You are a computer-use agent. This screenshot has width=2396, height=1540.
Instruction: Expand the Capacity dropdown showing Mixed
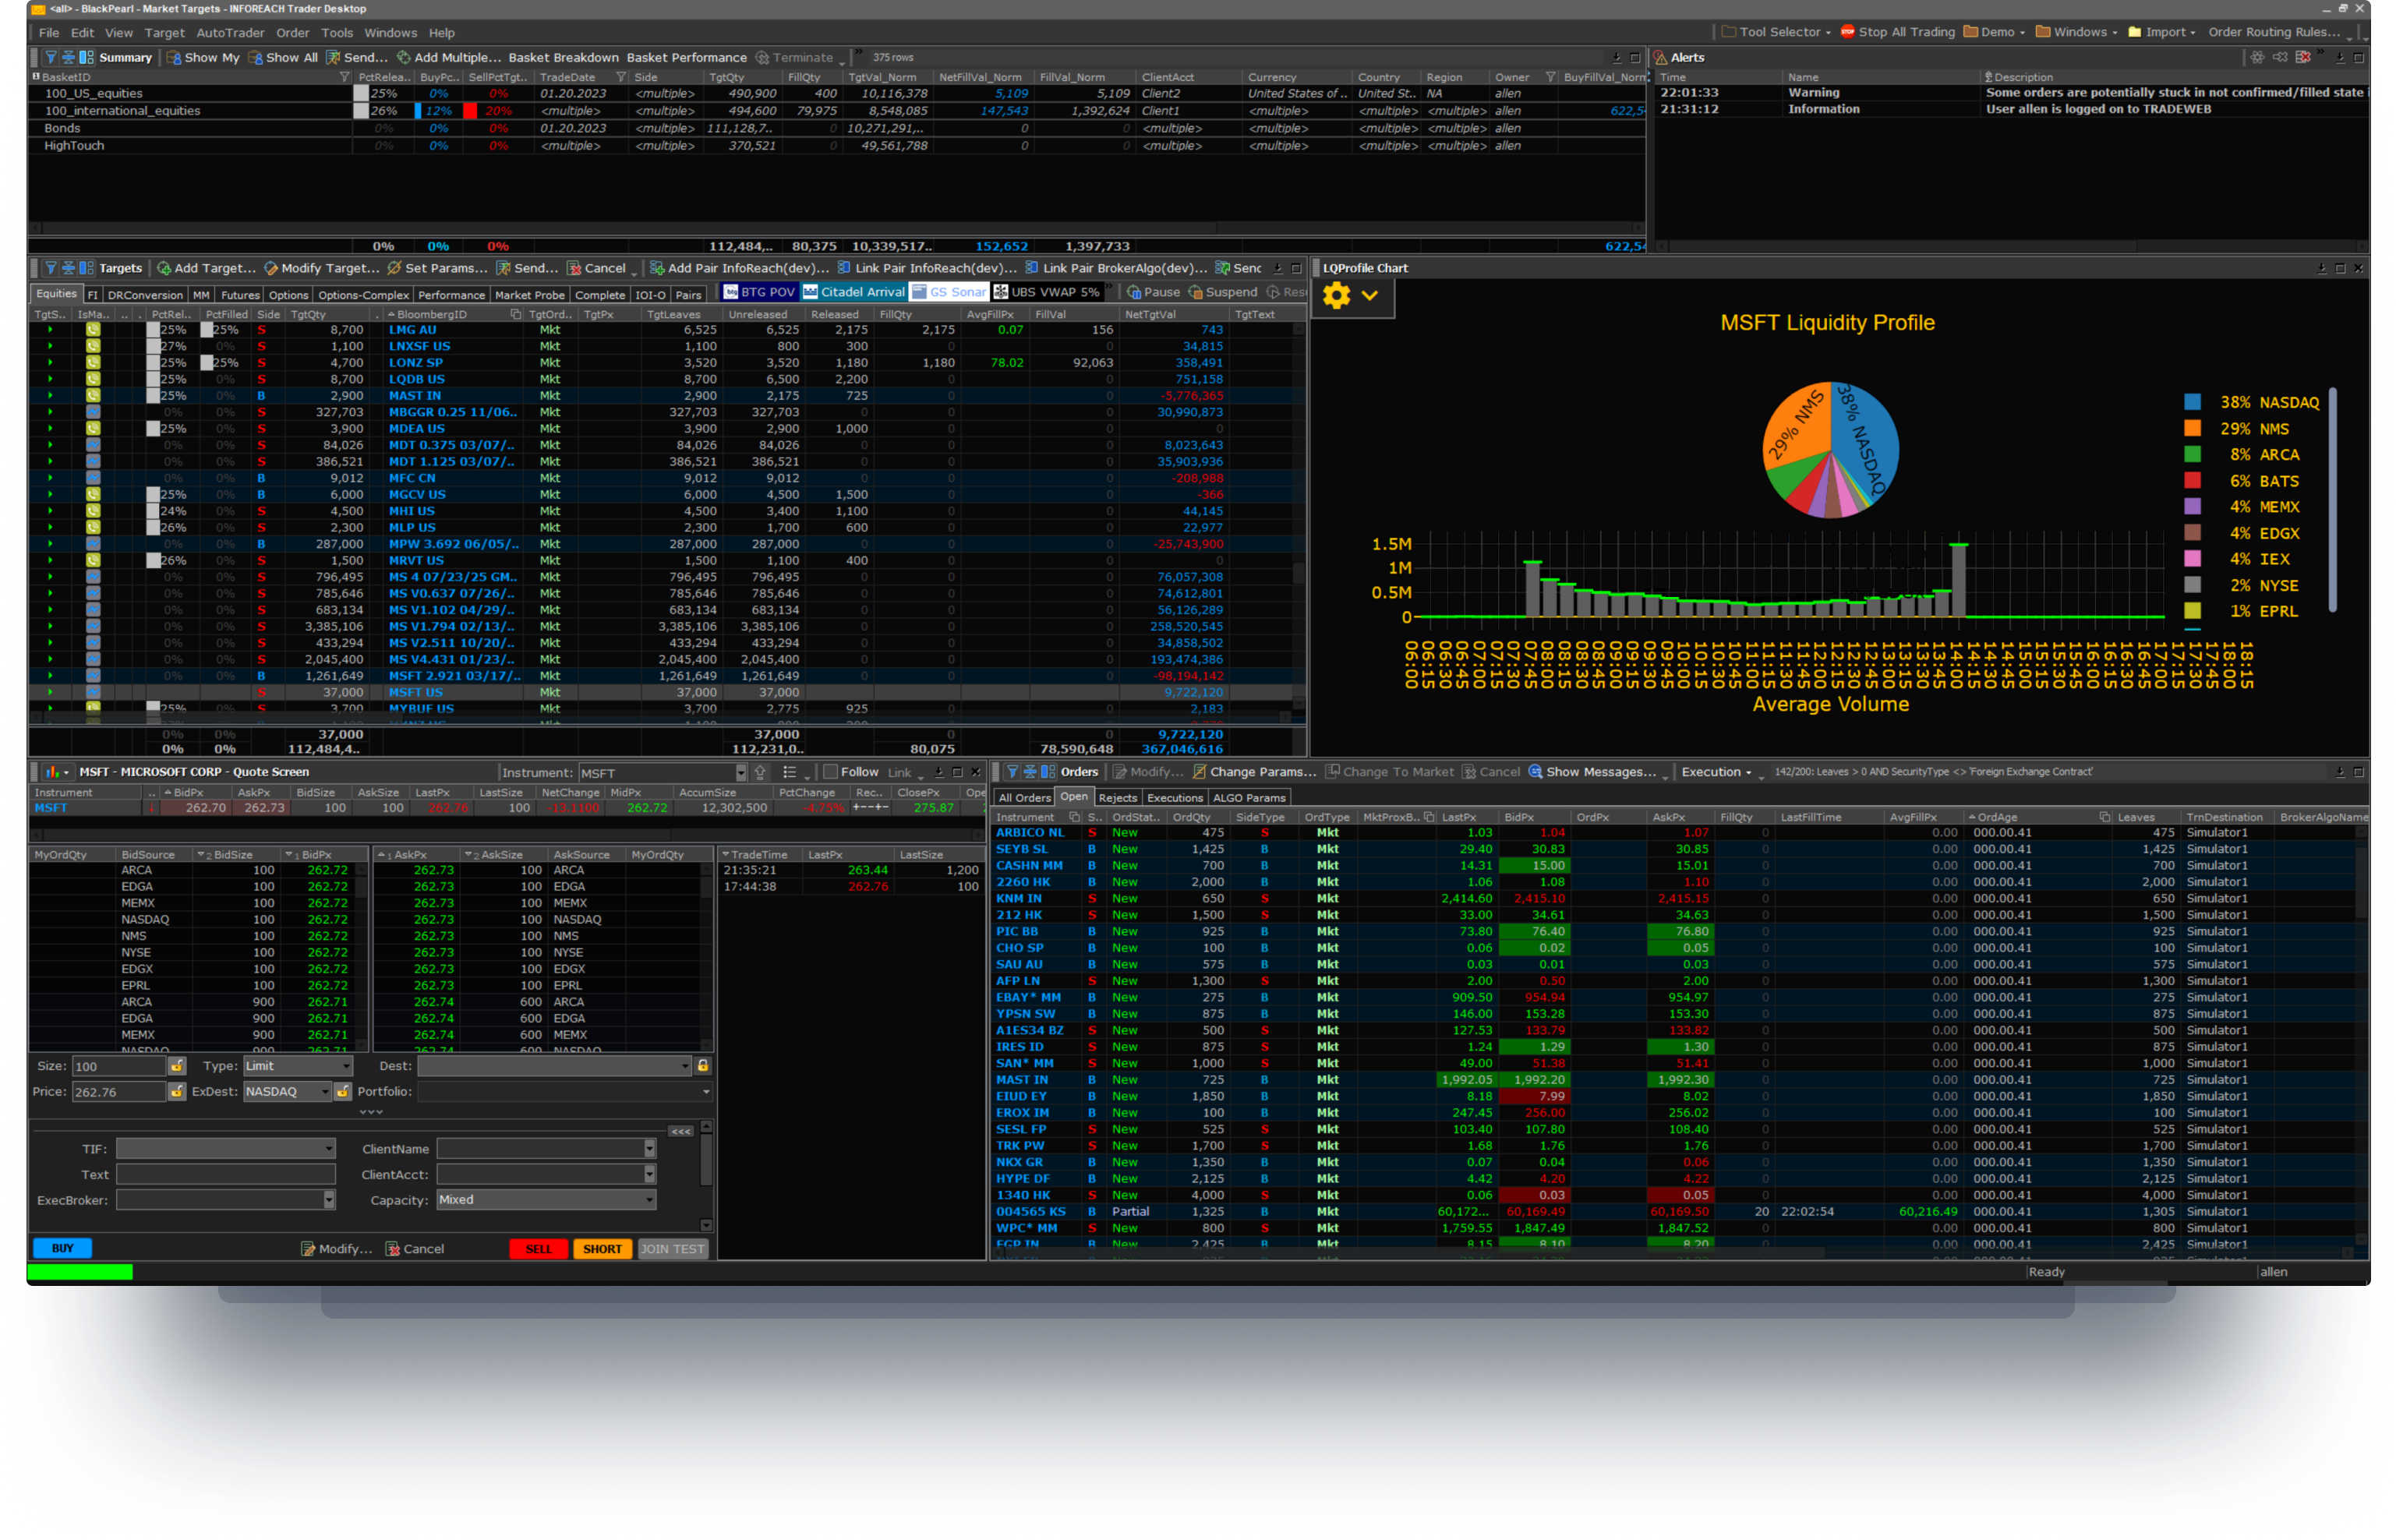click(546, 1199)
